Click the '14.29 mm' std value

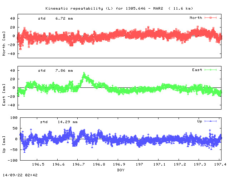click(x=68, y=122)
